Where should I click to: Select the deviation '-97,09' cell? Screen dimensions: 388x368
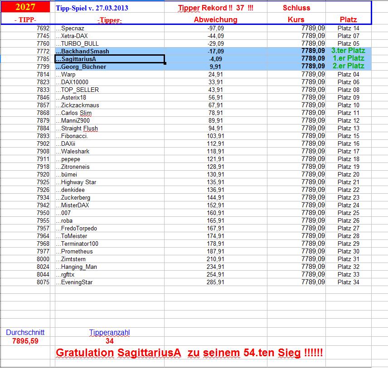pyautogui.click(x=215, y=28)
